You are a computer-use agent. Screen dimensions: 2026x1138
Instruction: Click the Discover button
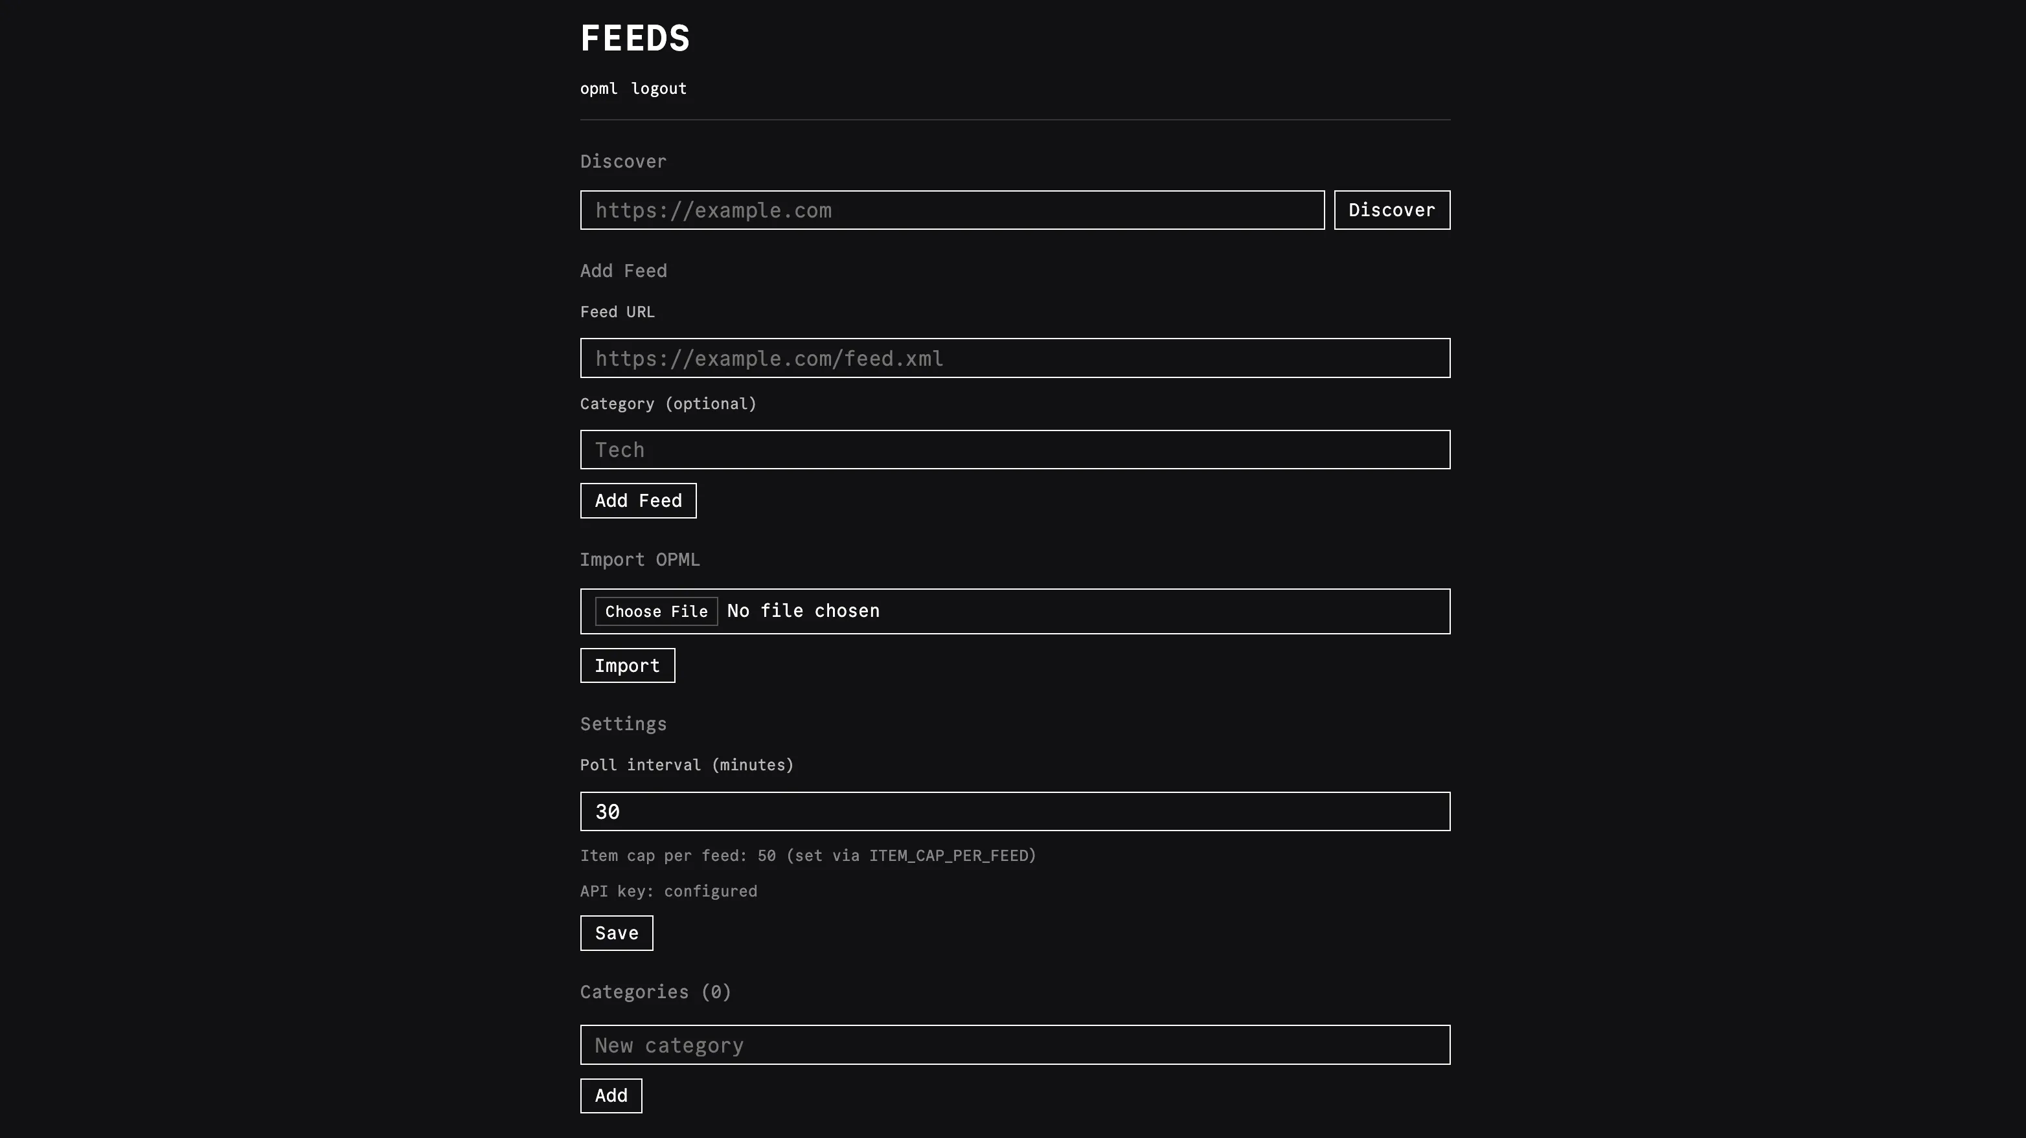[x=1392, y=210]
